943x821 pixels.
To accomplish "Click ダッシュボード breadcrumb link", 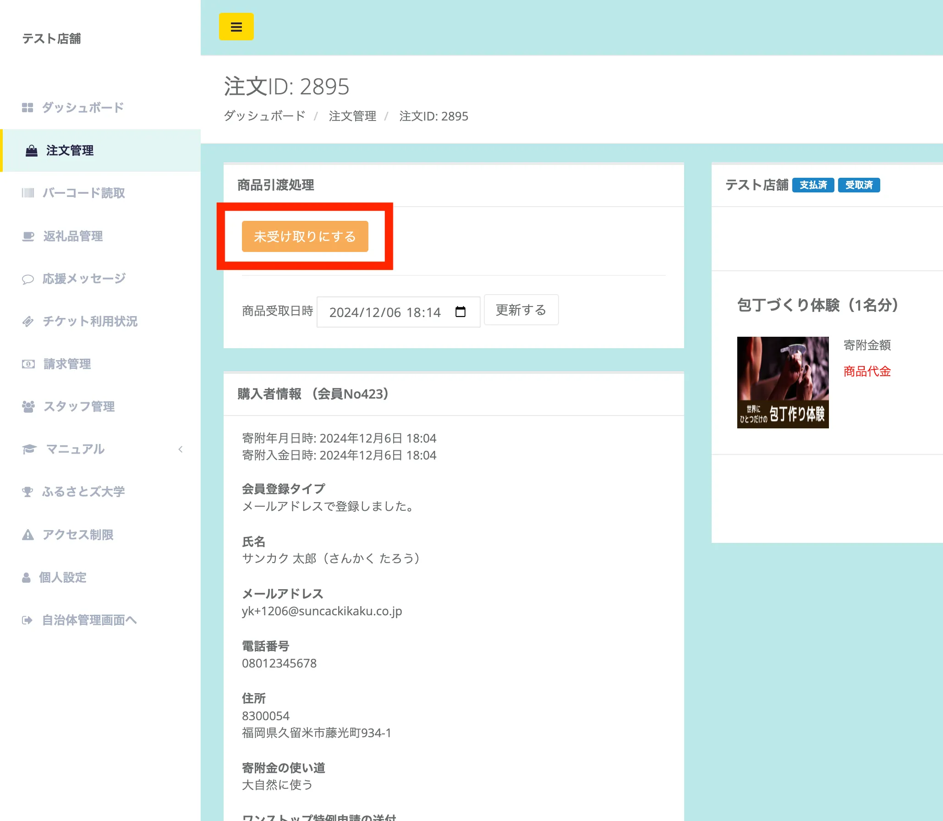I will [x=264, y=116].
